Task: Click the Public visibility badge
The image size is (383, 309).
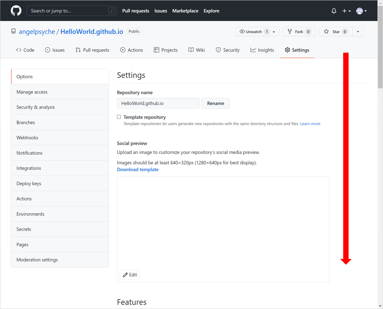Action: coord(134,31)
